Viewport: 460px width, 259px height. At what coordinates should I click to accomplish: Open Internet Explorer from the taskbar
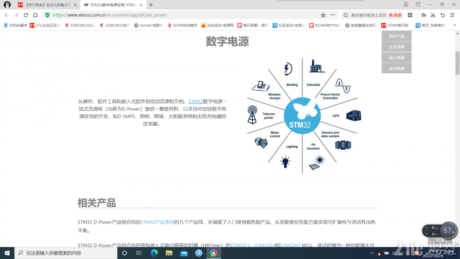pos(198,253)
